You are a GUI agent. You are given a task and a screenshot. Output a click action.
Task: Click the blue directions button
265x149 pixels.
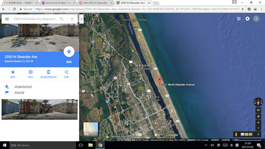coord(69,52)
